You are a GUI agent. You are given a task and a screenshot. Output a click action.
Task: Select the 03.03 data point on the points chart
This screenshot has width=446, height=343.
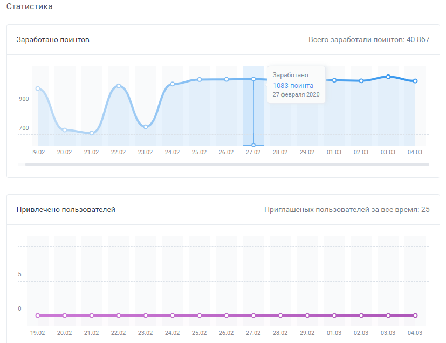click(388, 77)
